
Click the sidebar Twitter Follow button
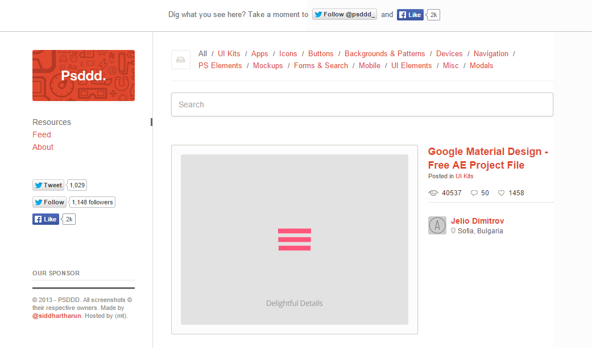[49, 202]
